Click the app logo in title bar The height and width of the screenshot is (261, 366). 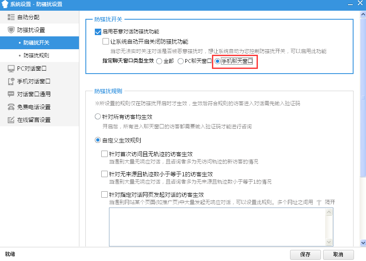pyautogui.click(x=5, y=4)
